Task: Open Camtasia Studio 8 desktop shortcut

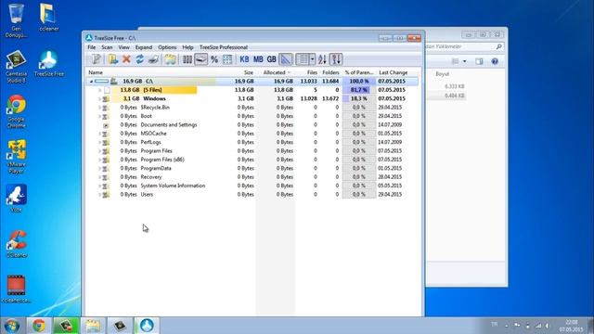Action: click(x=17, y=67)
